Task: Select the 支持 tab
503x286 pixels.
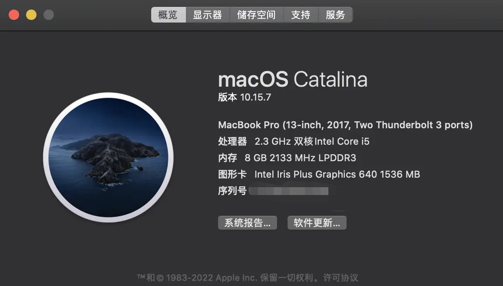Action: [x=301, y=14]
